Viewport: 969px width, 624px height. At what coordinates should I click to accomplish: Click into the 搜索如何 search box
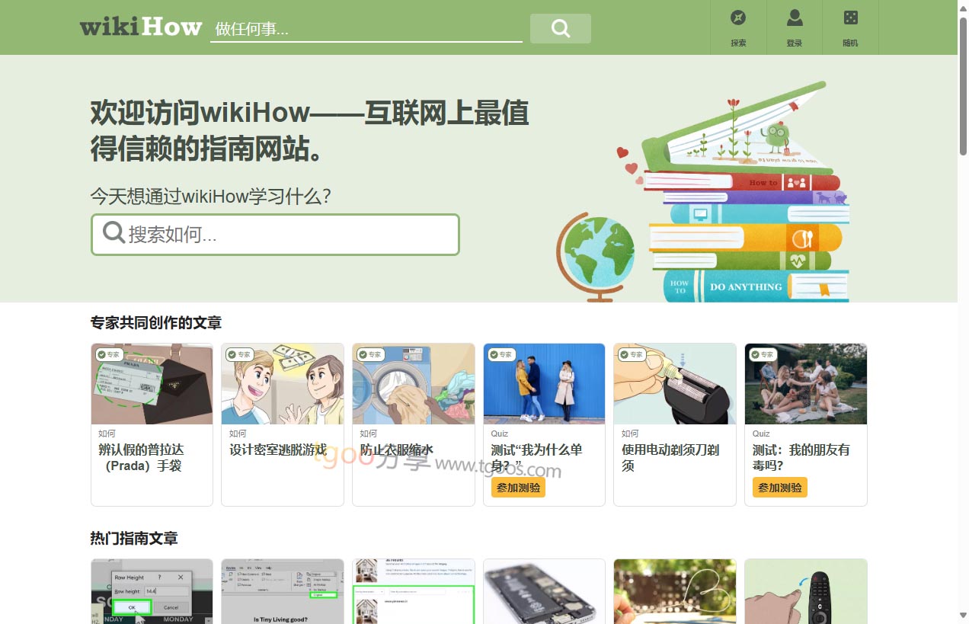[289, 234]
